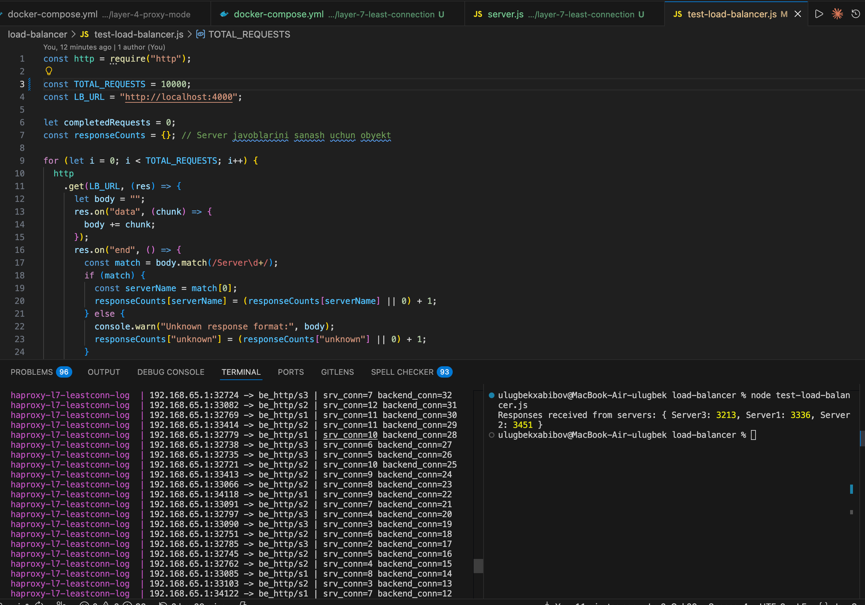Open the server.js editor tab
The image size is (865, 605).
coord(564,14)
